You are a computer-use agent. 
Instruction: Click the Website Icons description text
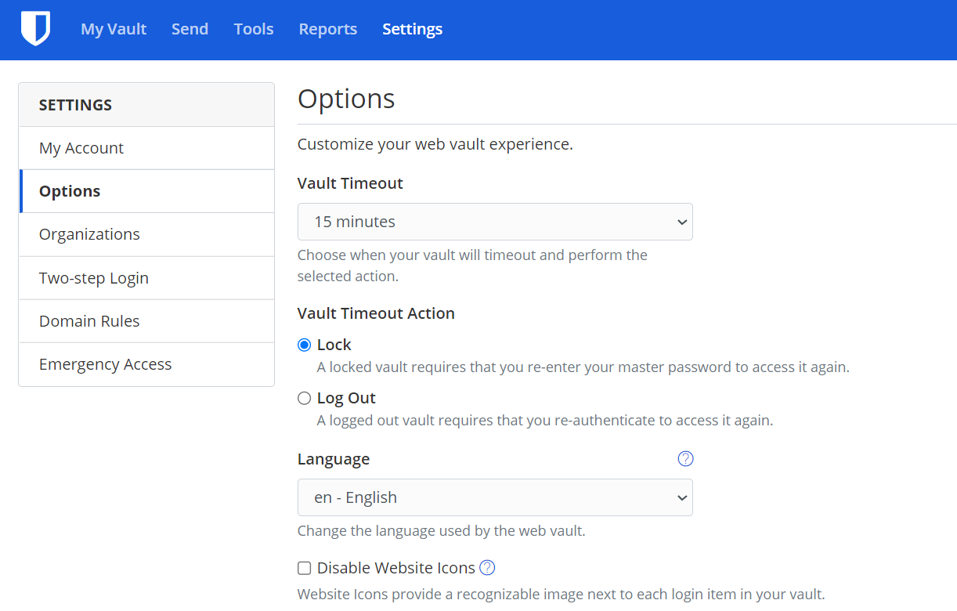tap(562, 595)
